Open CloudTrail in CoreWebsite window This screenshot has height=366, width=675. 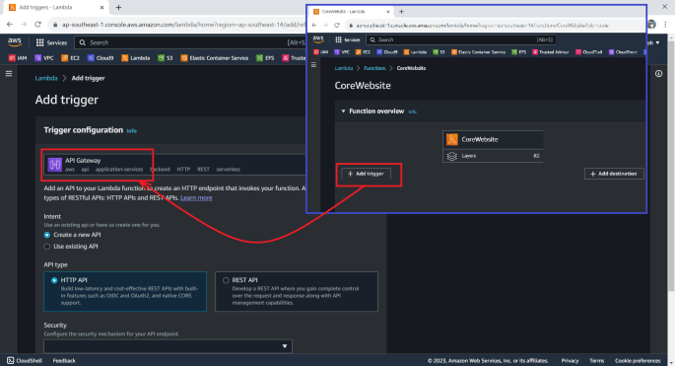(589, 52)
